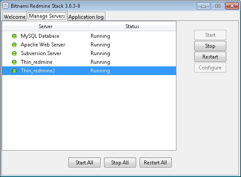This screenshot has width=241, height=177.
Task: Click the green status icon for MySQL Database
Action: tap(14, 36)
